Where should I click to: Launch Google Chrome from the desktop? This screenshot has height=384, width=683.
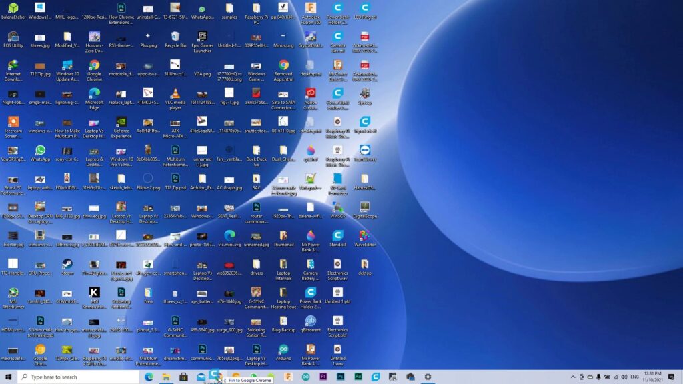(94, 71)
